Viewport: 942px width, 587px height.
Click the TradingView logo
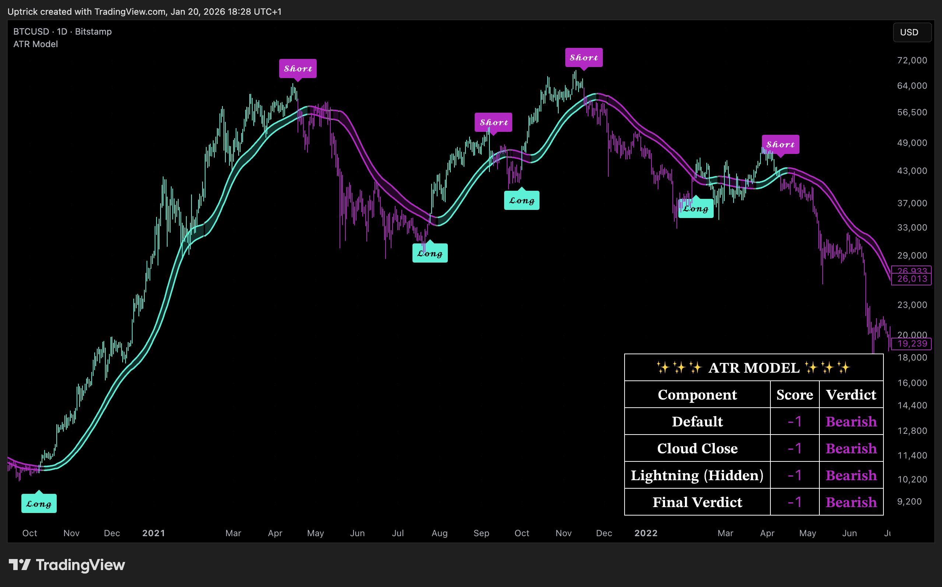click(67, 565)
